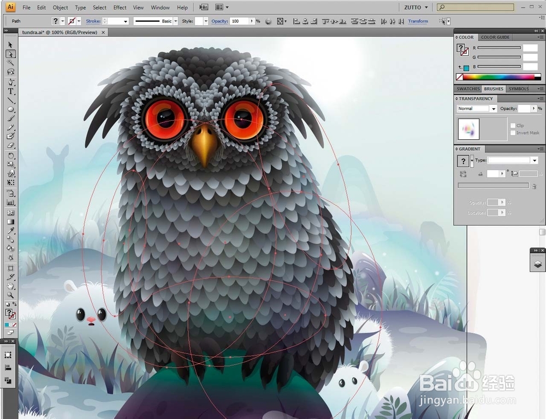
Task: Click the Transform link in control bar
Action: point(418,21)
